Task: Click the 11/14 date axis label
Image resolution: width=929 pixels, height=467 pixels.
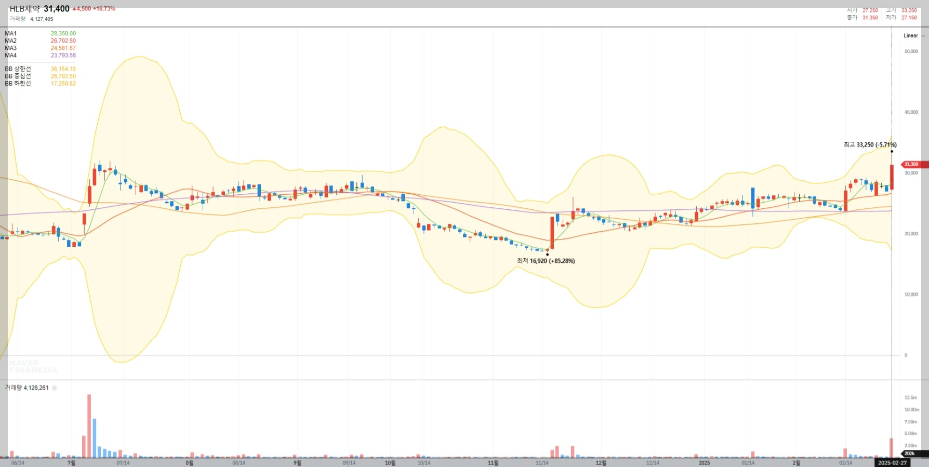Action: click(542, 463)
